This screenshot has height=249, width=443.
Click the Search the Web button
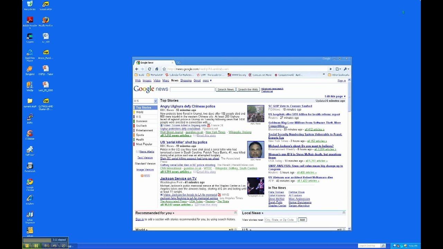click(x=248, y=90)
